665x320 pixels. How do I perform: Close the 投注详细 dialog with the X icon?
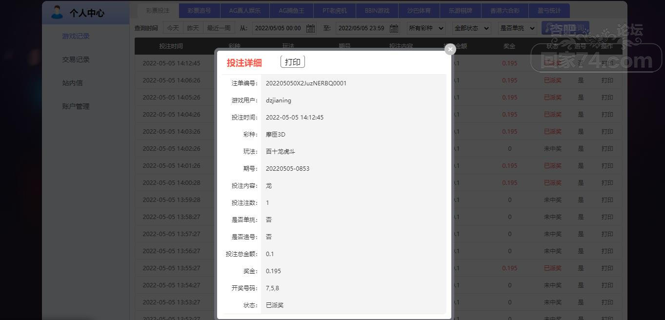(x=450, y=49)
